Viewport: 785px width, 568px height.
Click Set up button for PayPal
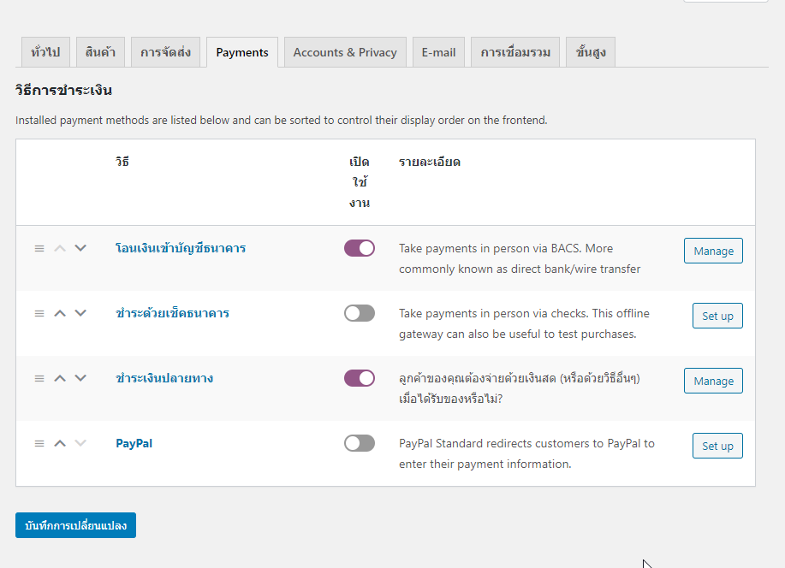tap(717, 446)
